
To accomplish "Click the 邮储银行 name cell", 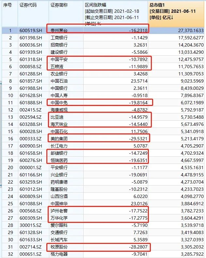I will [x=59, y=153].
